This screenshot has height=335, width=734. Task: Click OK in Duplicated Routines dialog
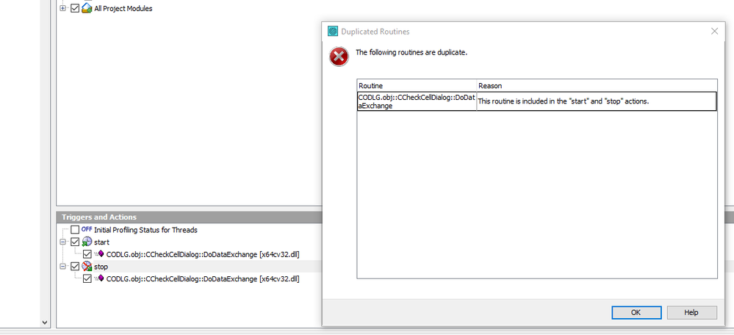coord(636,312)
